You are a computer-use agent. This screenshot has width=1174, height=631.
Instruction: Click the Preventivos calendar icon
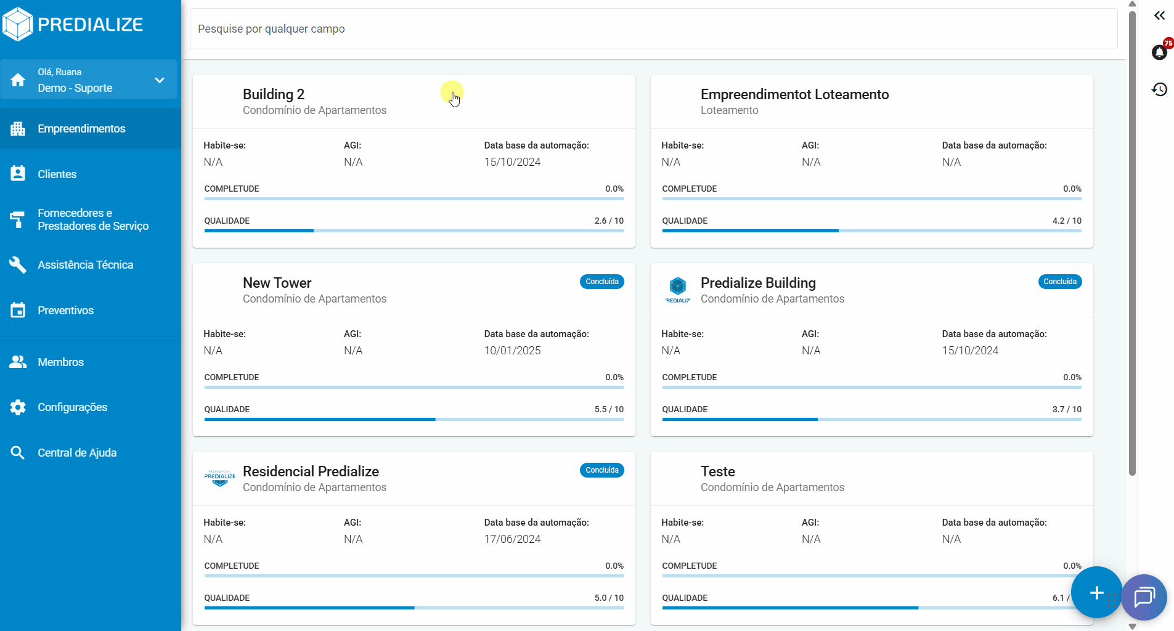(18, 310)
